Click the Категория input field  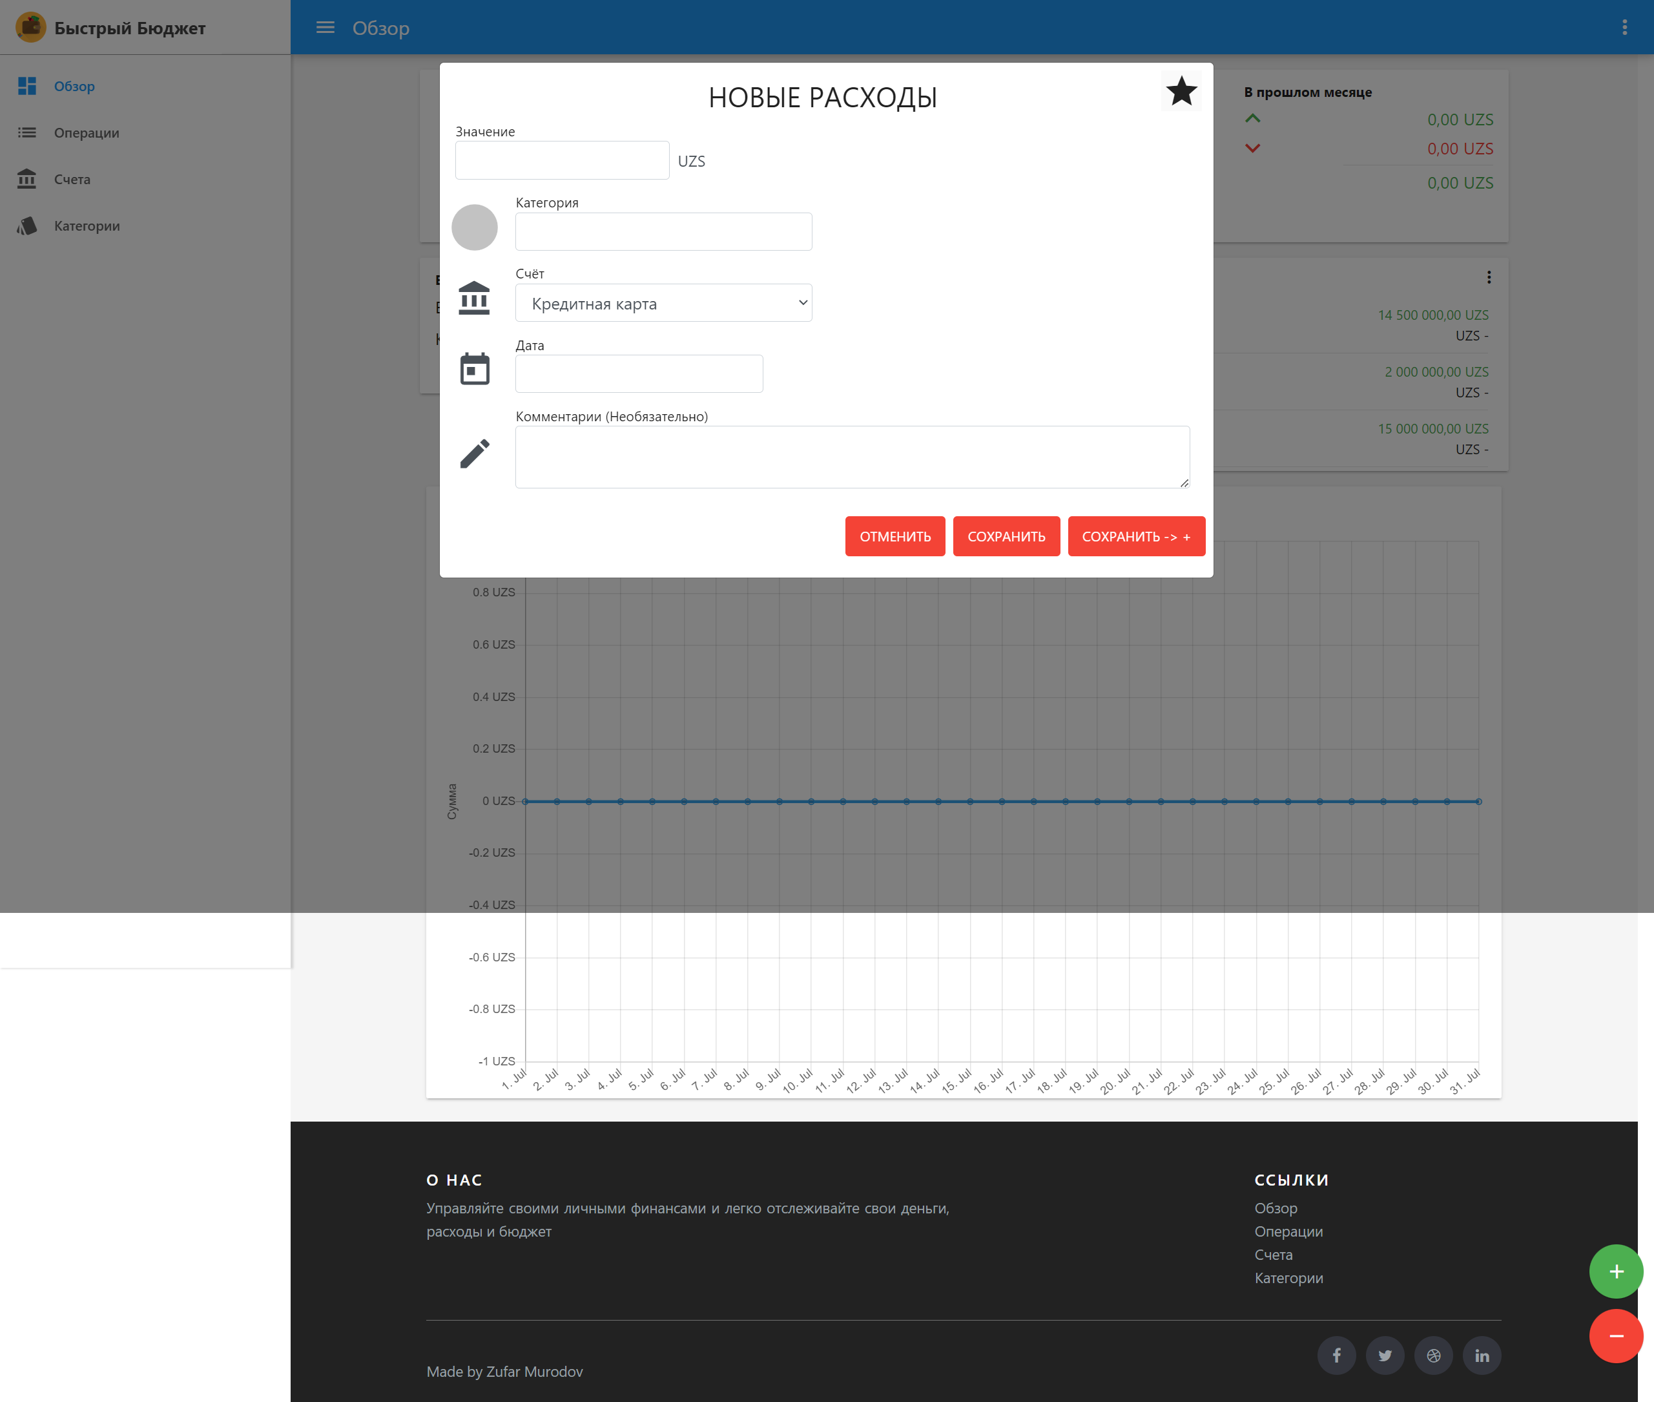click(663, 231)
